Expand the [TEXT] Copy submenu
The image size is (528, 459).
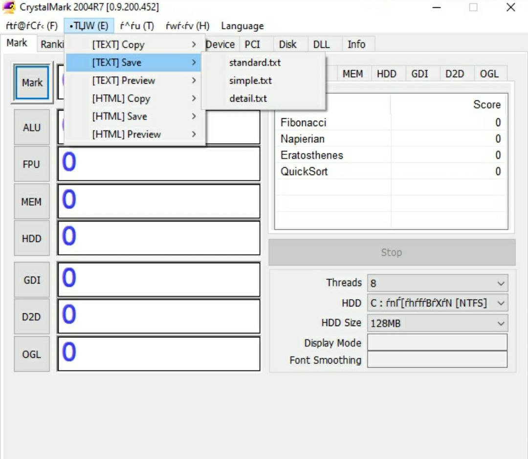point(135,44)
